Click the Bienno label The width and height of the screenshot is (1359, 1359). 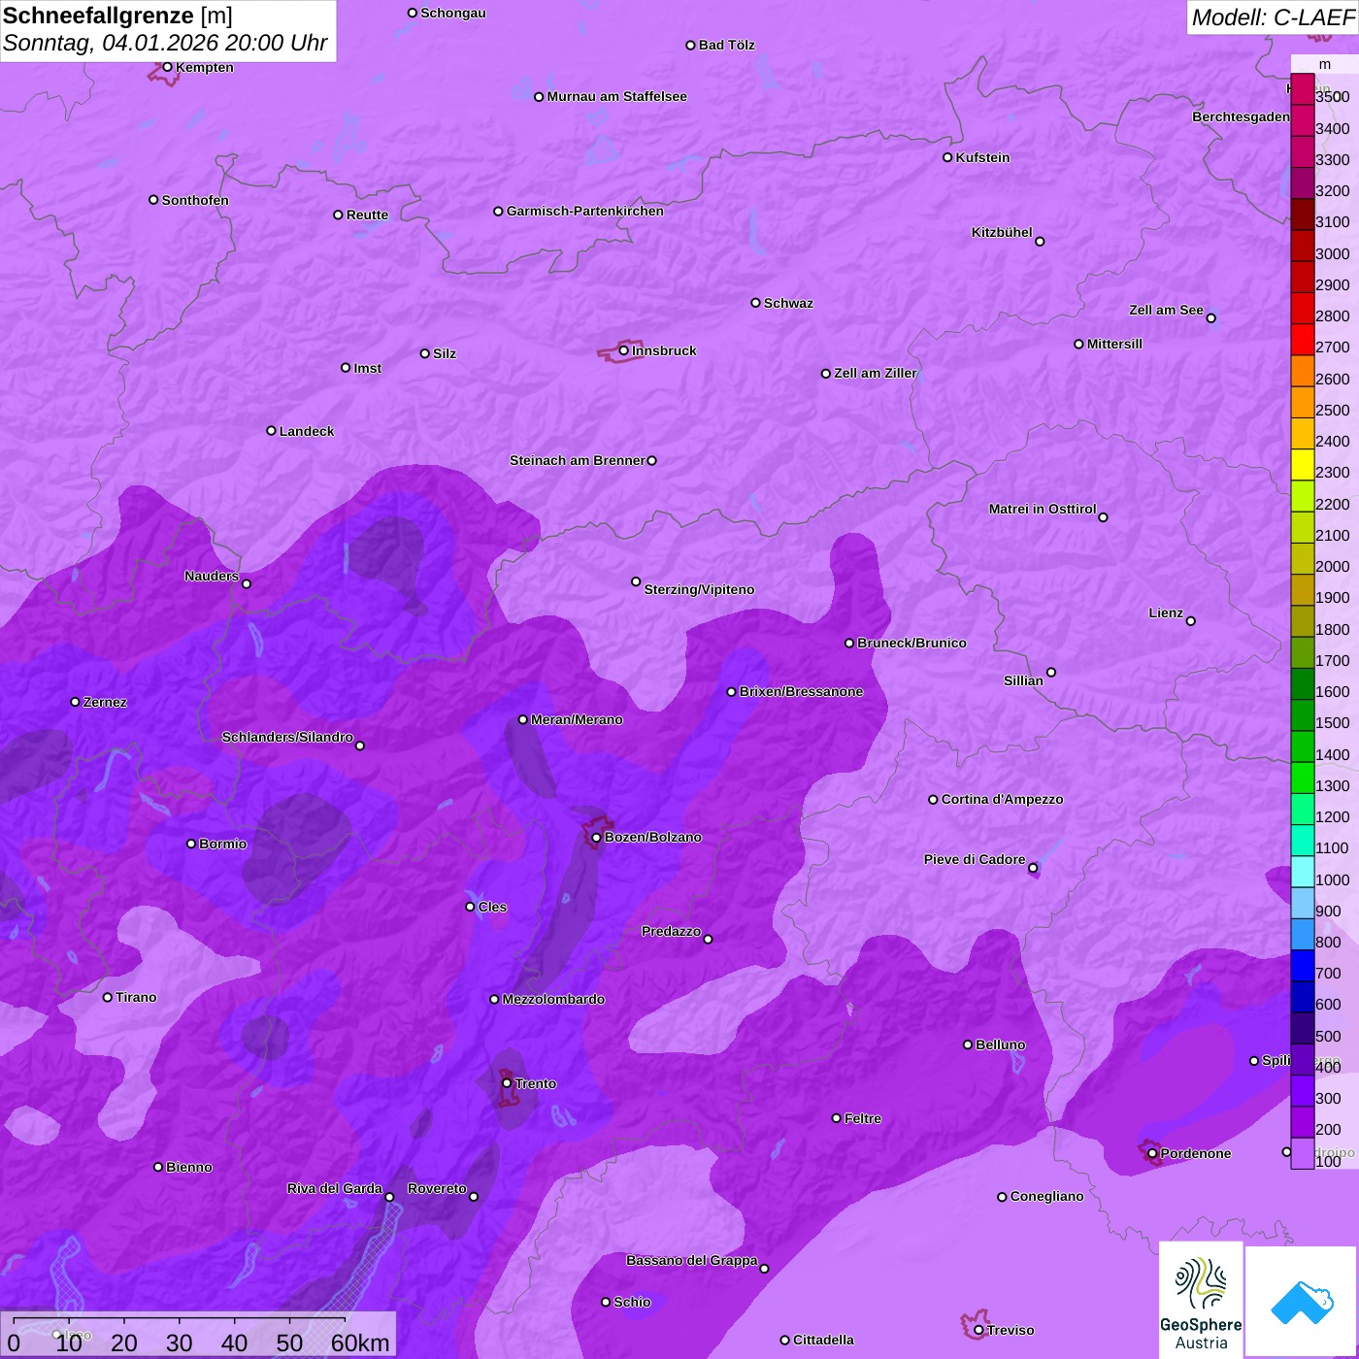point(188,1167)
